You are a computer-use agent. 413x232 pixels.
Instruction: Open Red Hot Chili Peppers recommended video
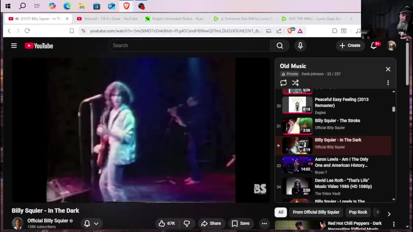coord(355,226)
